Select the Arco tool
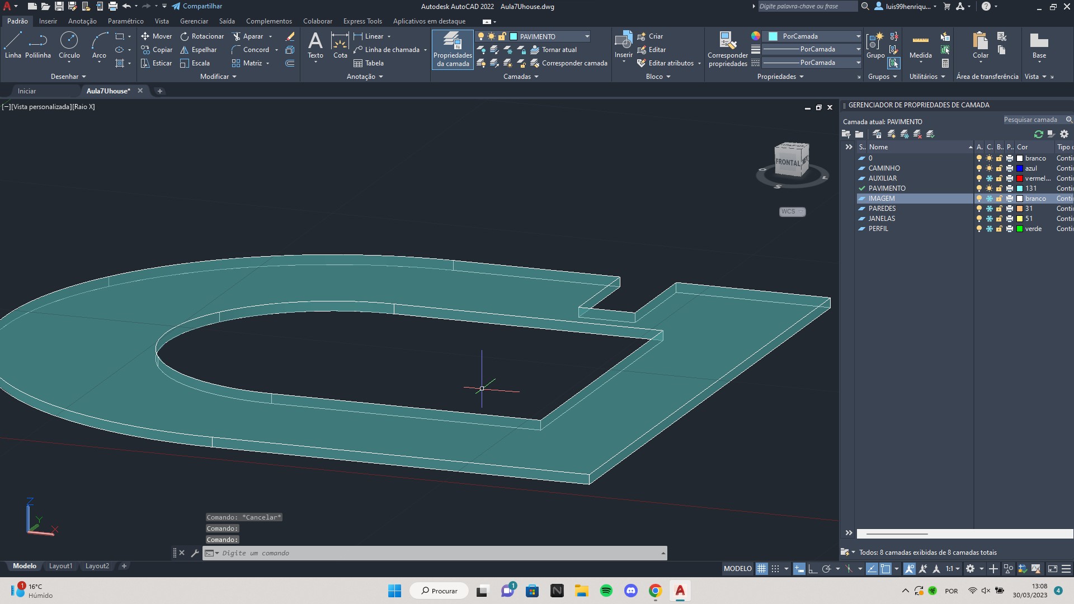Viewport: 1074px width, 604px height. [x=99, y=45]
